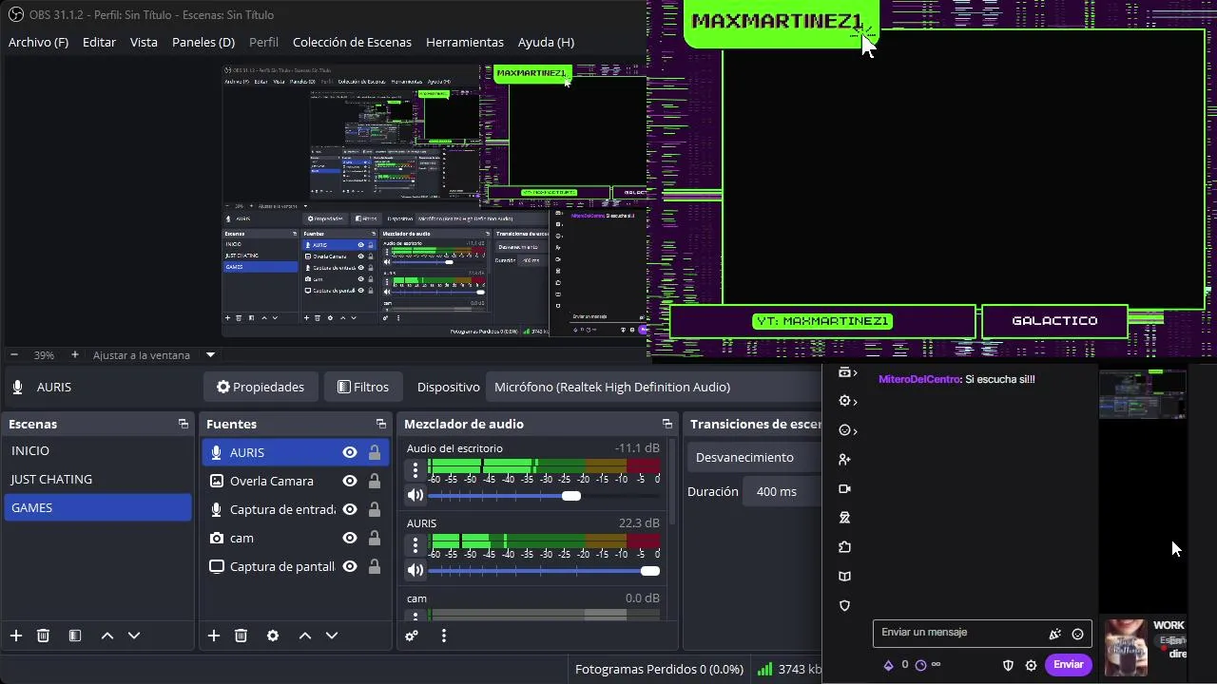Screen dimensions: 1217x684
Task: Toggle lock on the cam source
Action: coord(375,538)
